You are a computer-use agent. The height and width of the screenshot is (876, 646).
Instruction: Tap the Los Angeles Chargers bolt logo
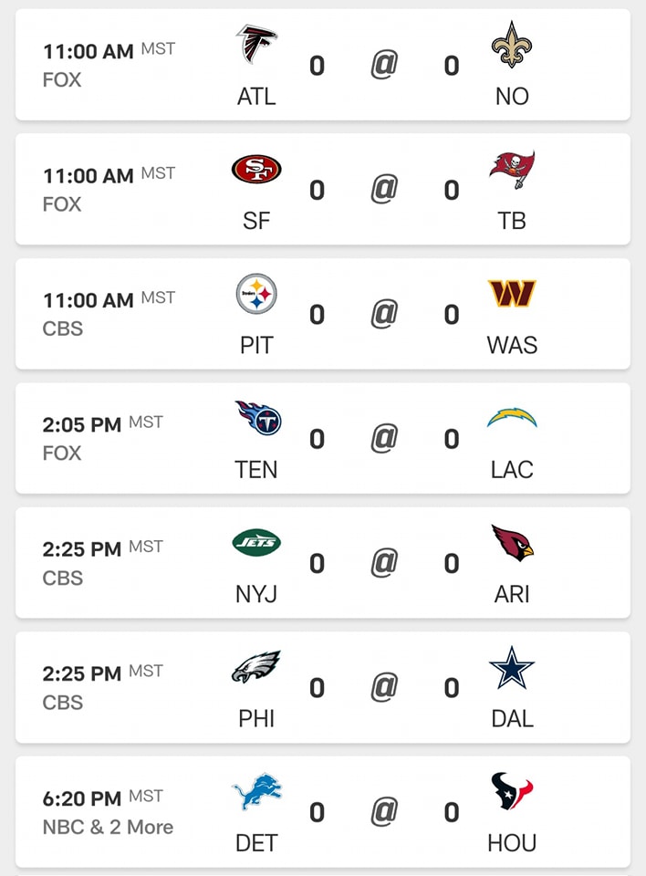pos(512,417)
